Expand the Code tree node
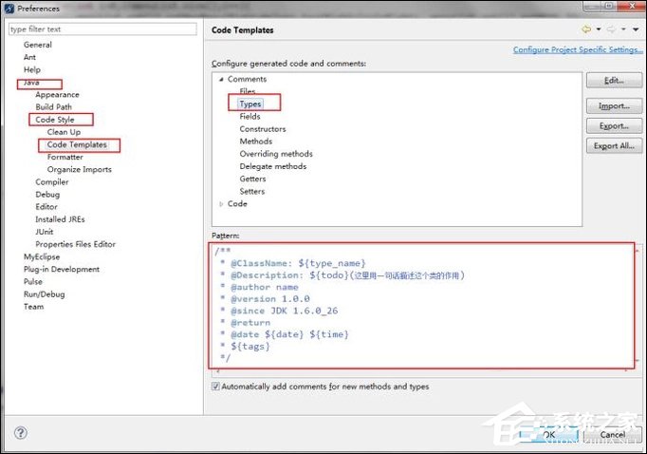 pyautogui.click(x=221, y=203)
